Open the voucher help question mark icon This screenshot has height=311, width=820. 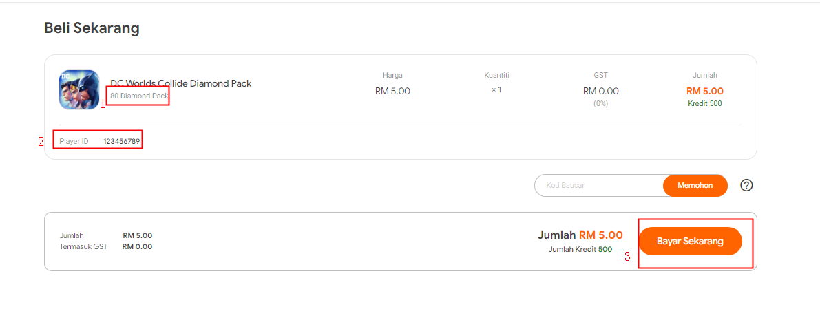point(747,185)
